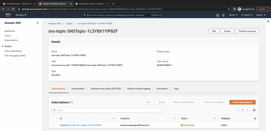Open the CloudShell terminal icon
The height and width of the screenshot is (131, 271).
[x=218, y=15]
